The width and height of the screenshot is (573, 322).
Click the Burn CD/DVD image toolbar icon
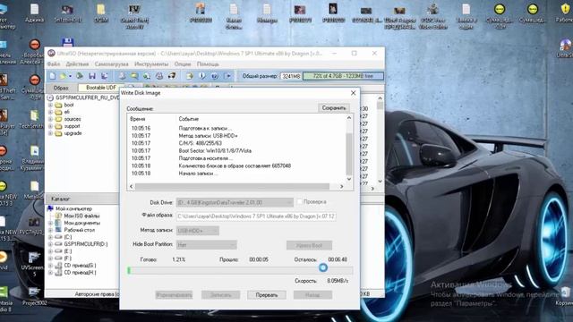pyautogui.click(x=171, y=76)
